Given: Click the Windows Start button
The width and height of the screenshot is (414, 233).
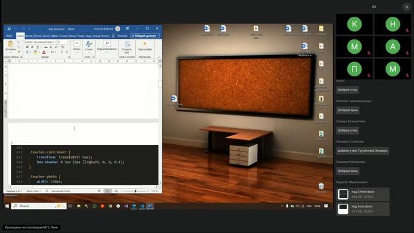Looking at the screenshot, I should click(x=7, y=206).
